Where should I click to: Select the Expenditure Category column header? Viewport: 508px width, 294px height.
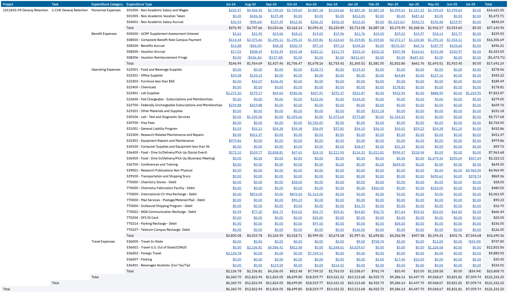tap(107, 4)
